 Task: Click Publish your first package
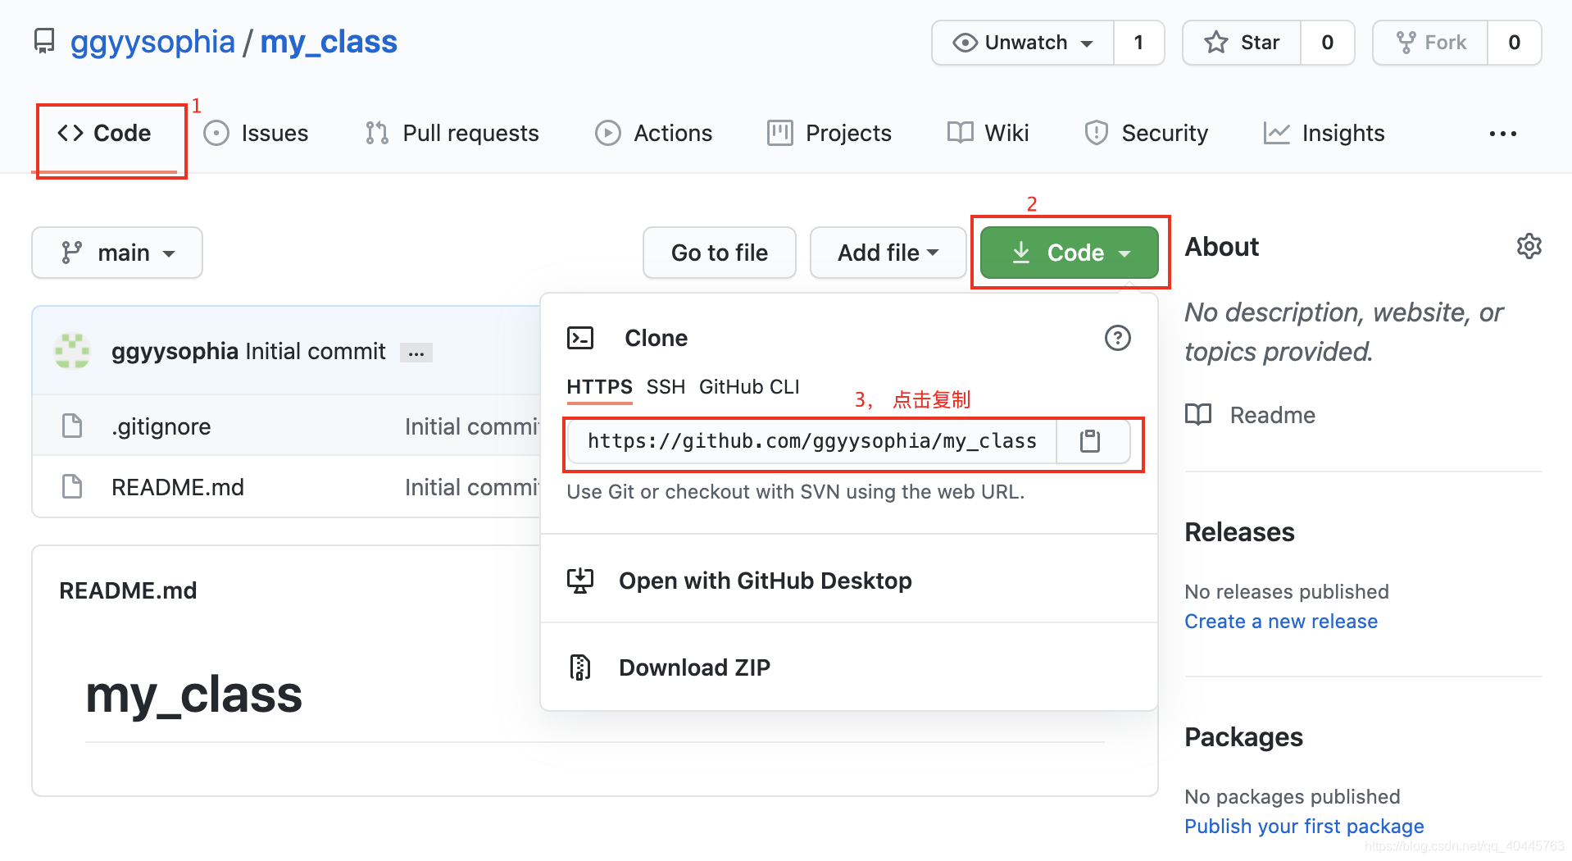point(1304,827)
